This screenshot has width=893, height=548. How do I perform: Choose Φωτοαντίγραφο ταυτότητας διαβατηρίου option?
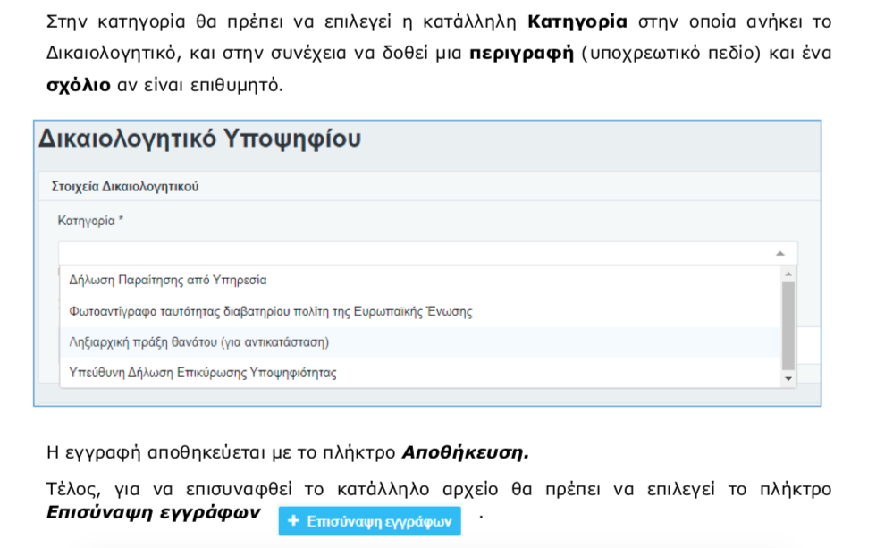pyautogui.click(x=270, y=312)
